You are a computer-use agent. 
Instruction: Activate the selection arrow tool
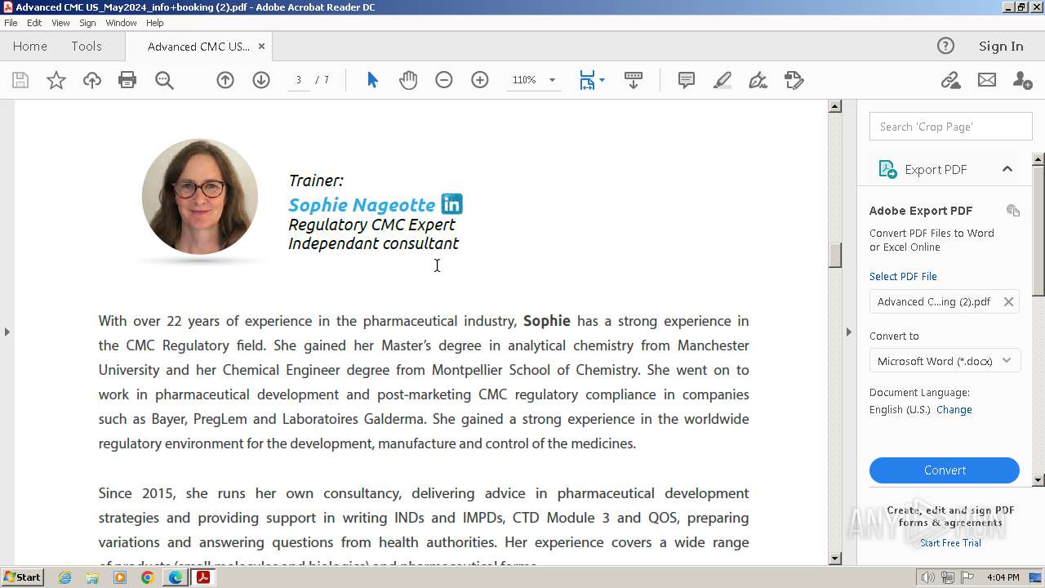(372, 80)
